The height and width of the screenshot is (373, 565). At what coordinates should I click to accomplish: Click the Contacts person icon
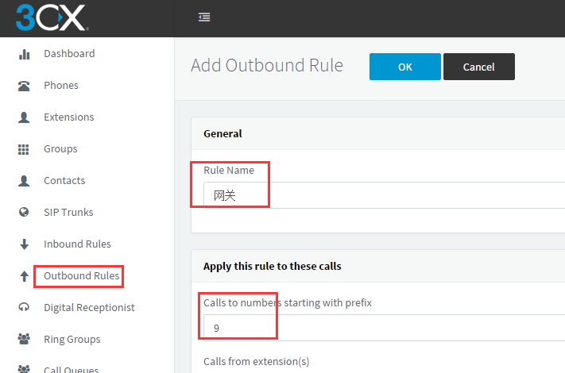(24, 181)
